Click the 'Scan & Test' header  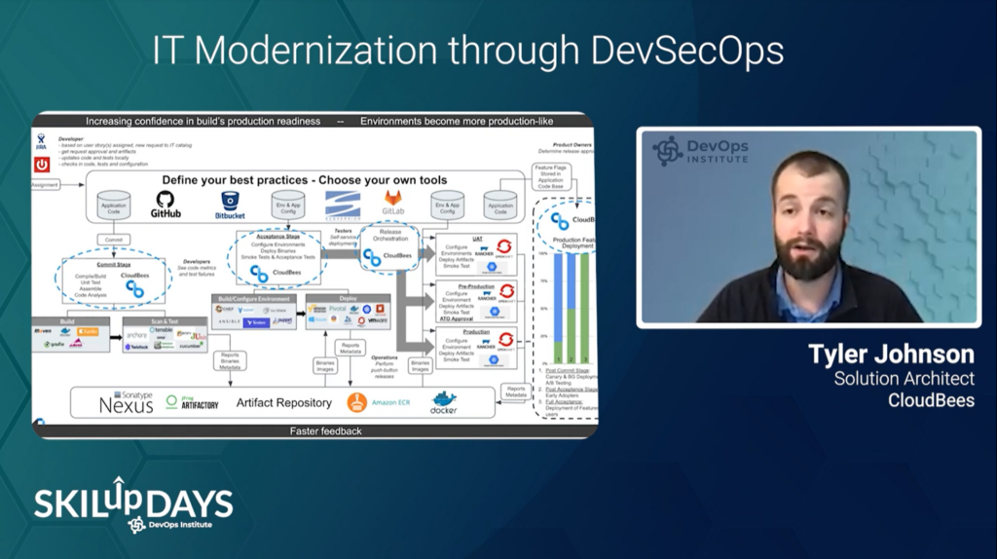tap(165, 321)
